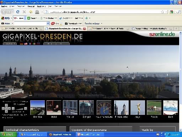The height and width of the screenshot is (137, 182).
Task: Open the Zwinger thumbnail
Action: 87,108
